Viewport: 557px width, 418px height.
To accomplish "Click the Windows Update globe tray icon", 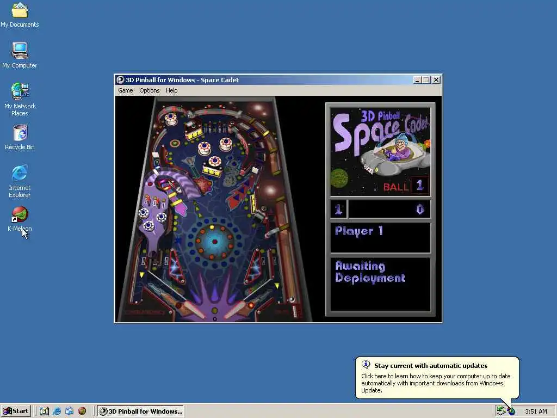I will [511, 411].
